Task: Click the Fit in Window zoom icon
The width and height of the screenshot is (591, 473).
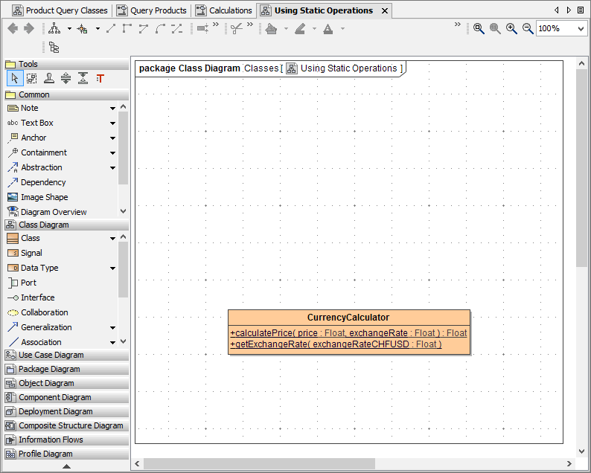Action: coord(479,28)
